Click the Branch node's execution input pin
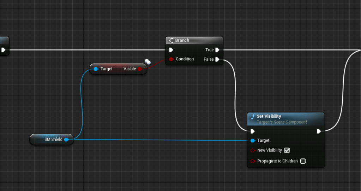 click(171, 50)
